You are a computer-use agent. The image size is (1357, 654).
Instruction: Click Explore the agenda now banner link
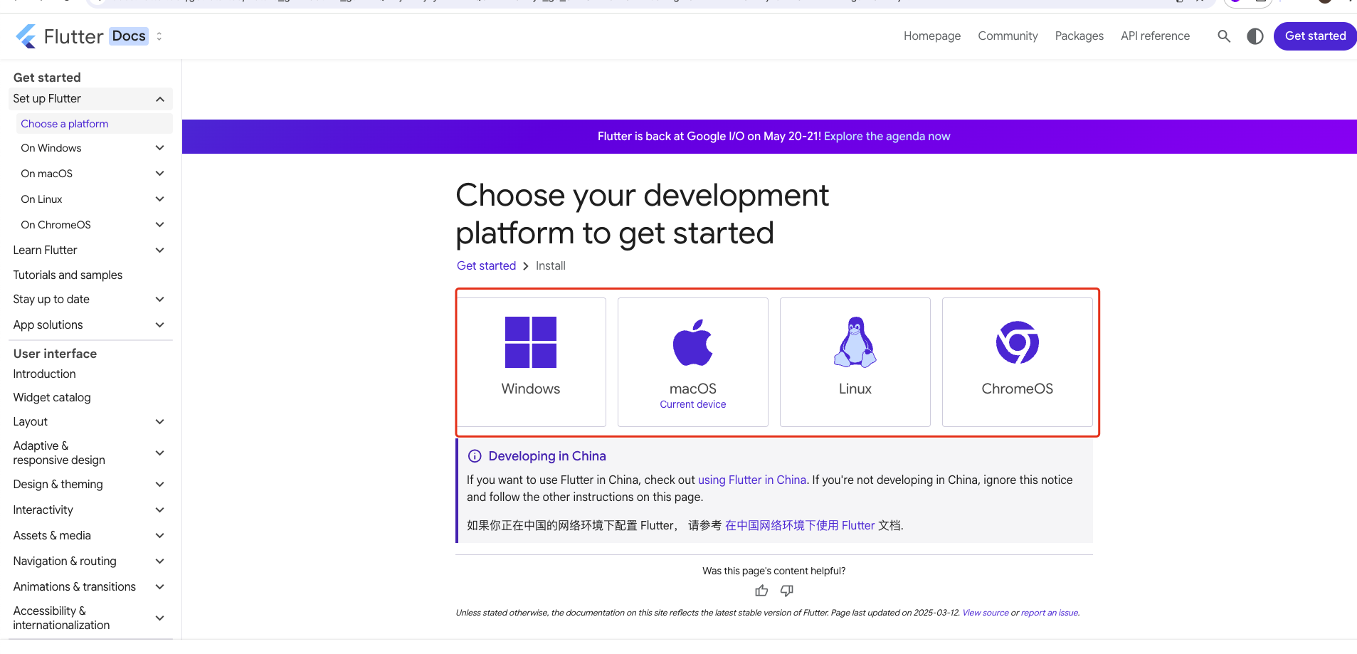[887, 137]
